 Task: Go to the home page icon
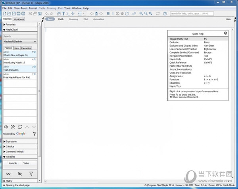pos(96,13)
